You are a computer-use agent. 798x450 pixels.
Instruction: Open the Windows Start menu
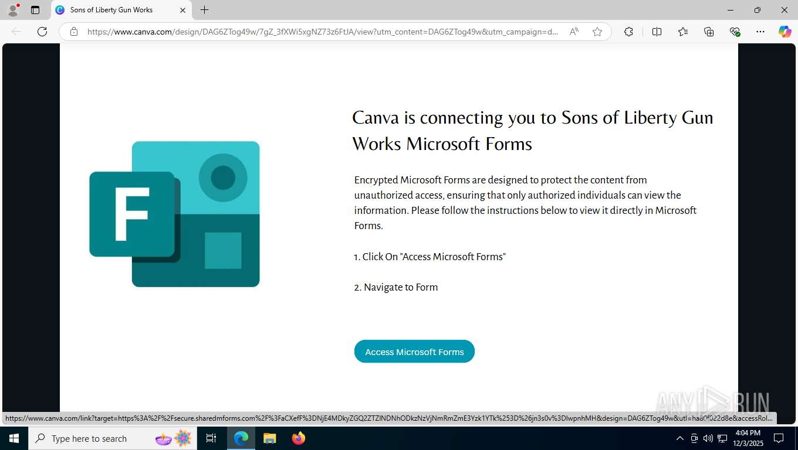click(x=13, y=438)
